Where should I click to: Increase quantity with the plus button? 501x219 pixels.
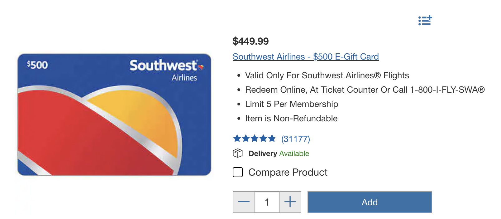pos(290,202)
